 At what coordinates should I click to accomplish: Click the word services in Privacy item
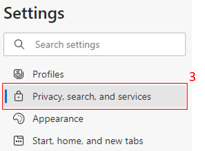coord(134,97)
